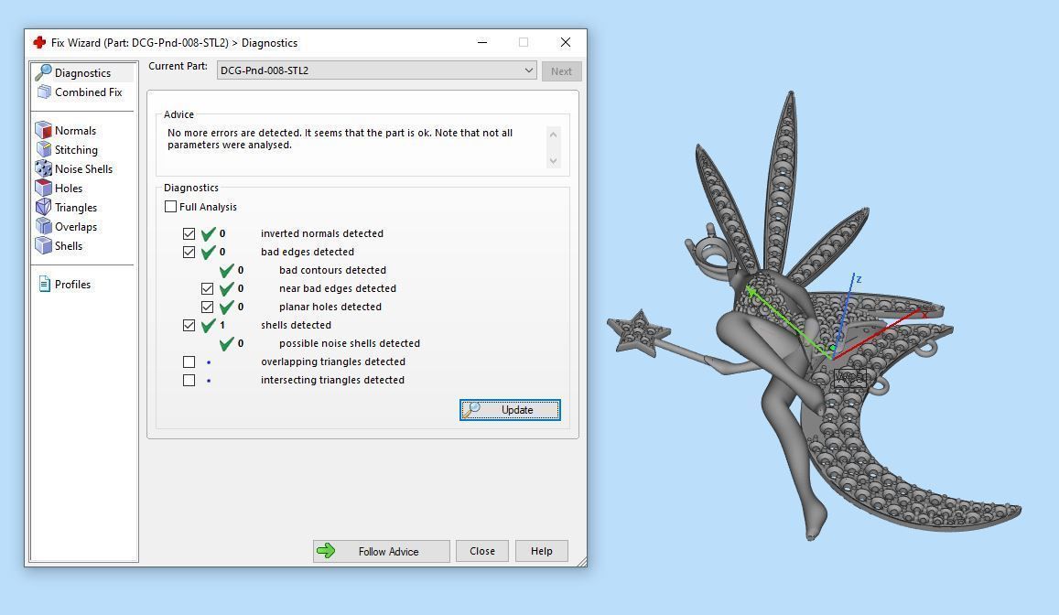1059x615 pixels.
Task: Uncheck inverted normals detected checkbox
Action: [x=189, y=233]
